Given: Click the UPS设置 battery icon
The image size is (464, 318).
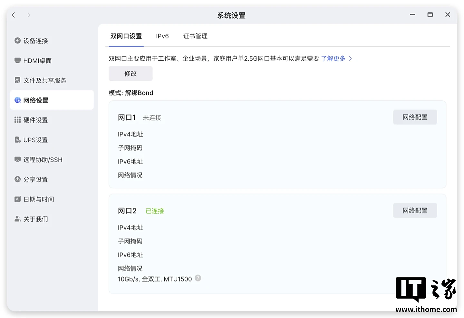Looking at the screenshot, I should (x=18, y=140).
